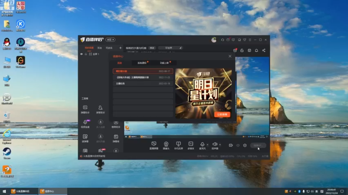Click the 直播伴侣 taskbar button

pos(24,191)
